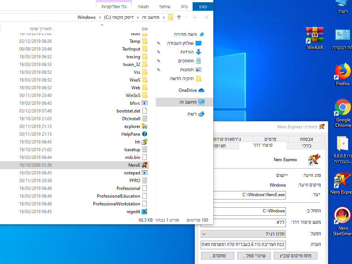Click the explorer file icon

tap(145, 126)
